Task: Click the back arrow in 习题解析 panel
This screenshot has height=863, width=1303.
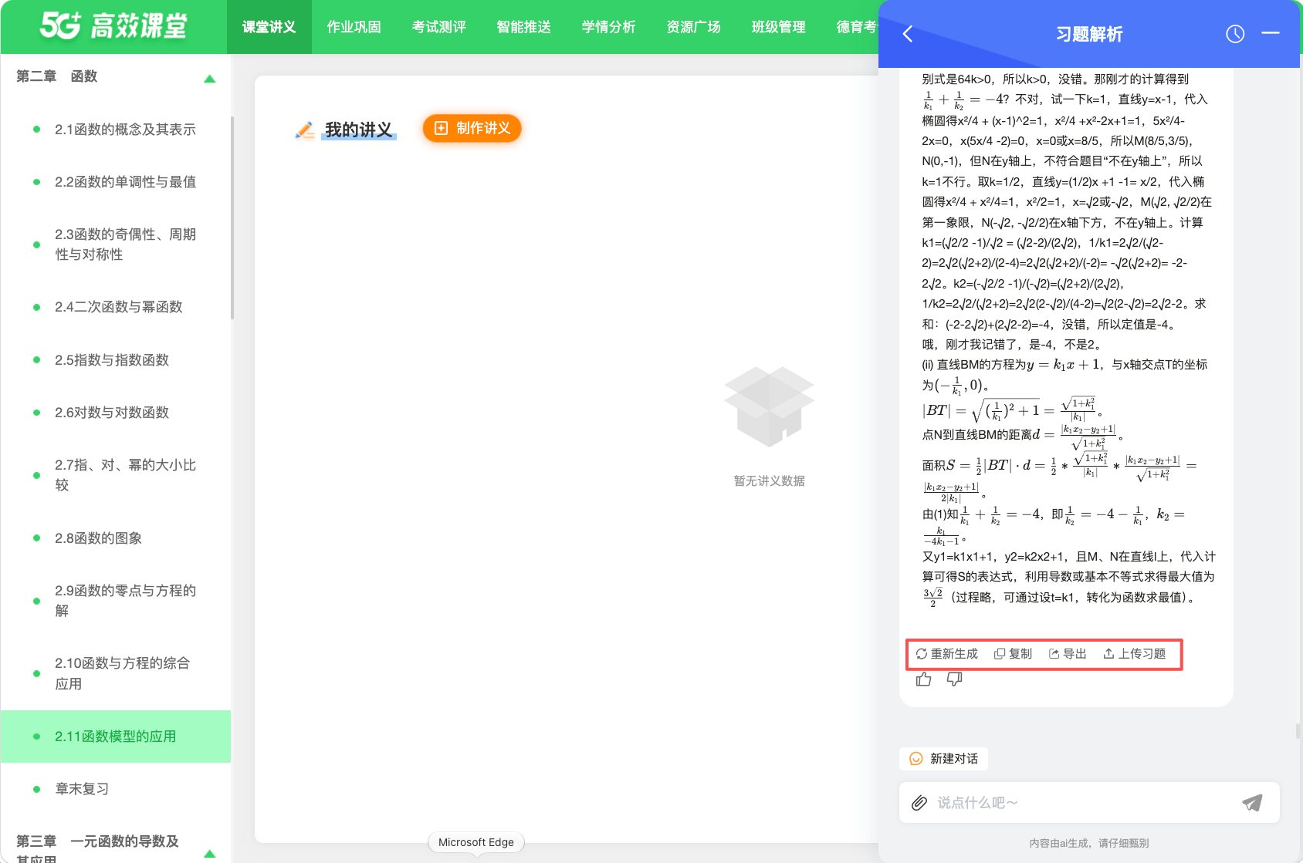Action: click(908, 34)
